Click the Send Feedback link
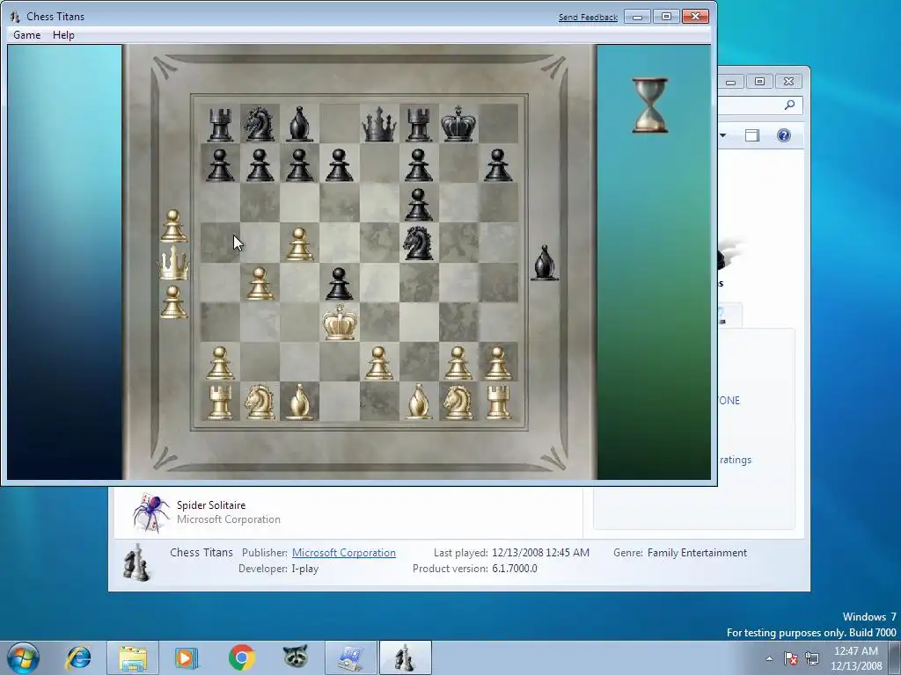This screenshot has width=901, height=675. click(x=588, y=18)
